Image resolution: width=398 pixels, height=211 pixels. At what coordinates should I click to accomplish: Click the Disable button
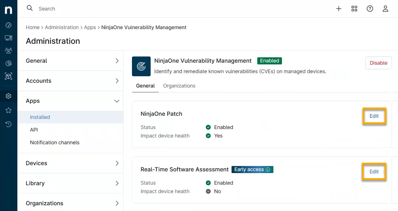[378, 63]
